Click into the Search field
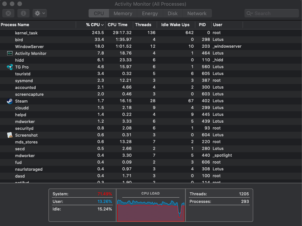The image size is (302, 226). (274, 13)
